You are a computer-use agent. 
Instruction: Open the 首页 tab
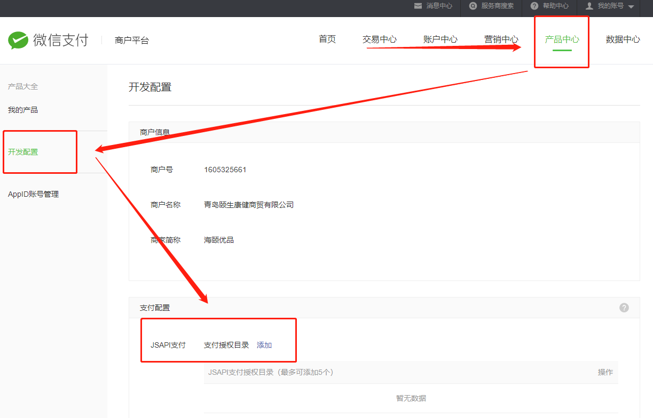(x=327, y=39)
